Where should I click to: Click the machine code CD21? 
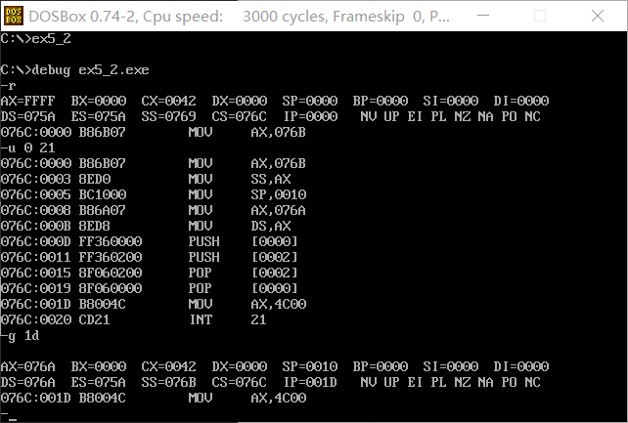click(95, 319)
